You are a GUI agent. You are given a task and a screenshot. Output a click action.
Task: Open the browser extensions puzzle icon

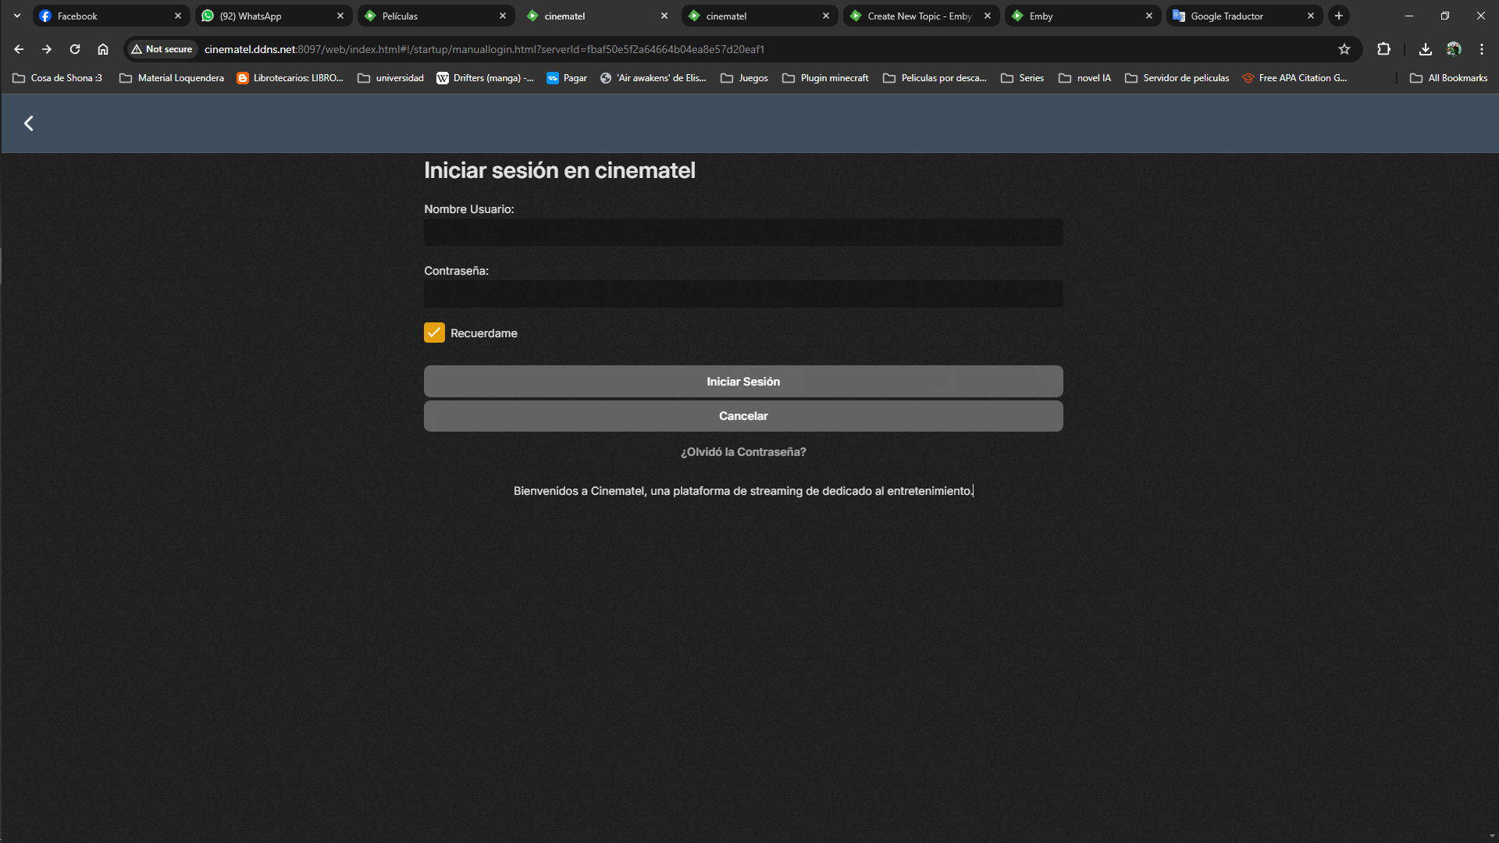pos(1383,49)
